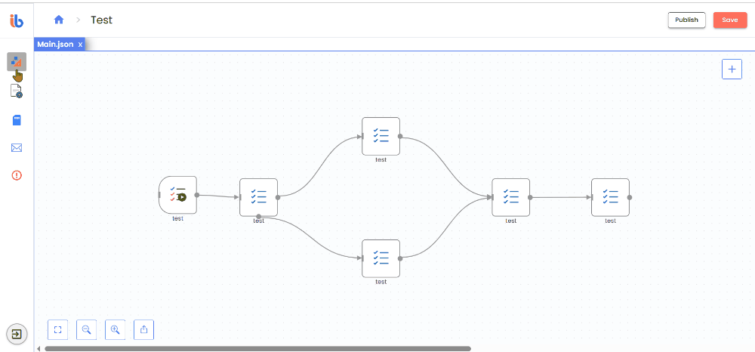Click the bottom port of second node
The width and height of the screenshot is (755, 352).
pyautogui.click(x=258, y=216)
